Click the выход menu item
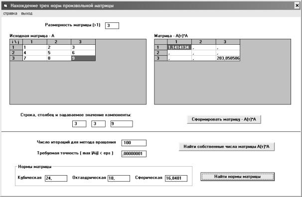The height and width of the screenshot is (197, 302). pos(27,13)
